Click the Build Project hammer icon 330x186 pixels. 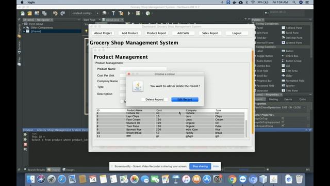113,13
